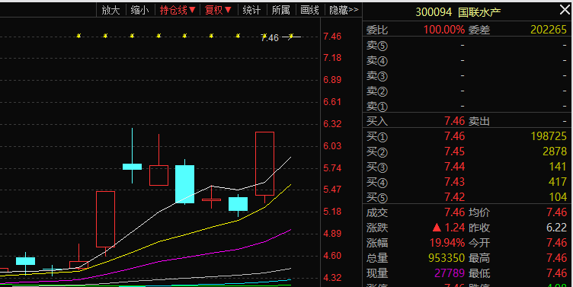Click the 卖① ask level row
Viewport: 573px width, 287px height.
click(x=466, y=106)
